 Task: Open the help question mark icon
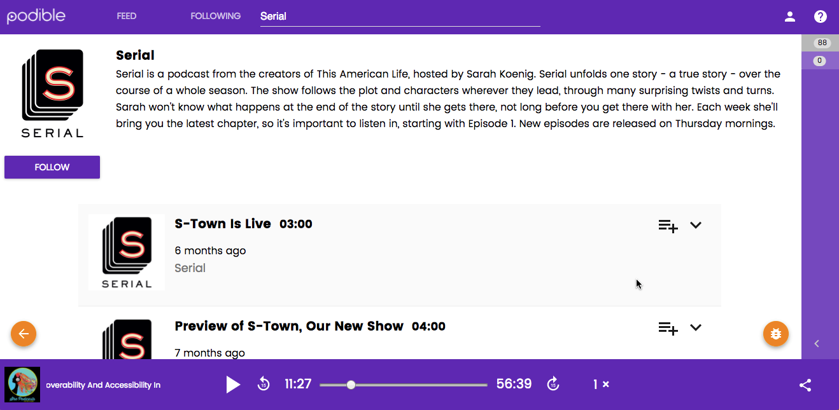tap(821, 17)
